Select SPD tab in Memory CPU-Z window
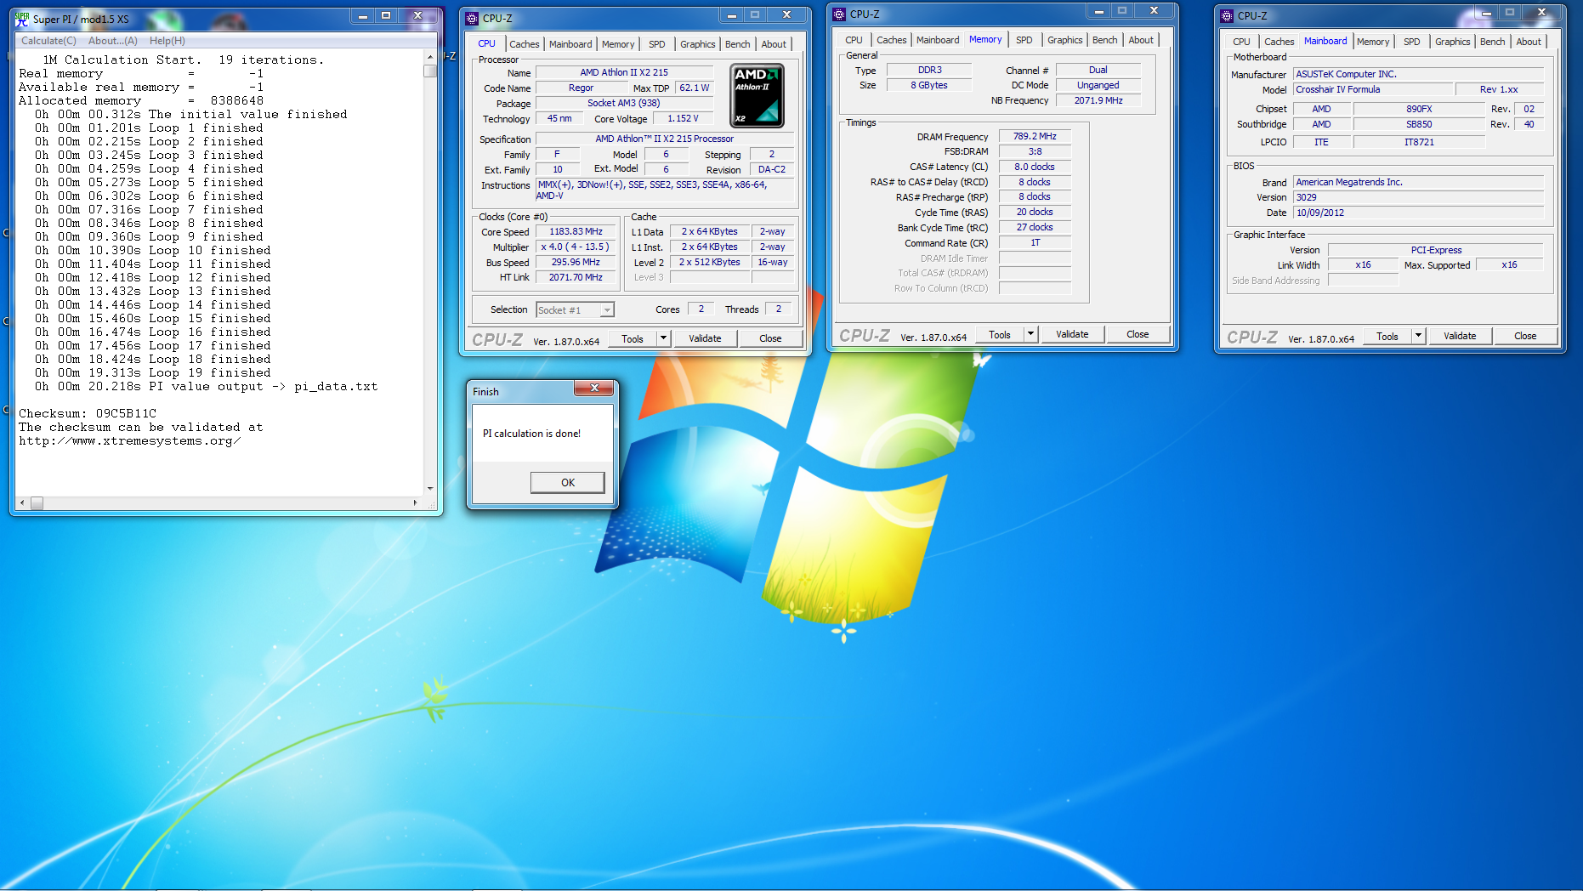Screen dimensions: 1583x891 [x=1024, y=40]
